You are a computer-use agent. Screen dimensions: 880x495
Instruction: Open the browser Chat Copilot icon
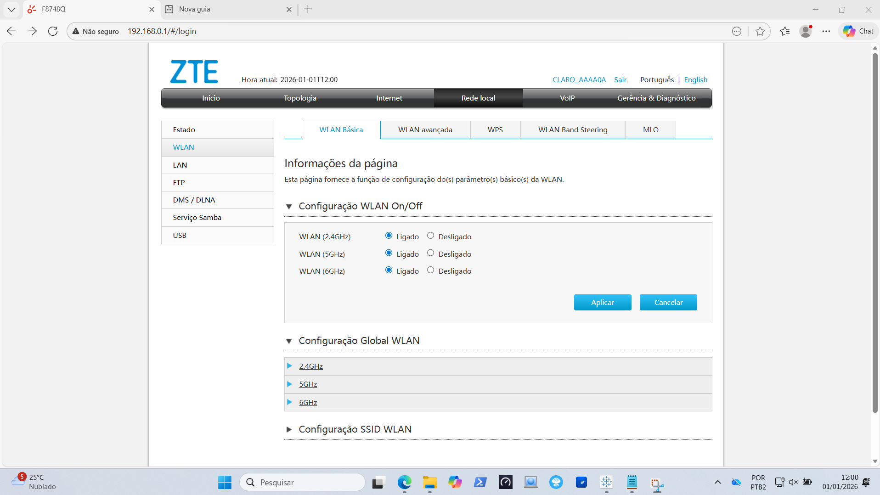click(857, 31)
